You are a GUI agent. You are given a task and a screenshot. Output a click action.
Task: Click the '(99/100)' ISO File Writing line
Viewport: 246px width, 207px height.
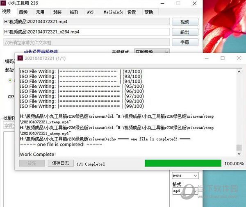click(82, 106)
